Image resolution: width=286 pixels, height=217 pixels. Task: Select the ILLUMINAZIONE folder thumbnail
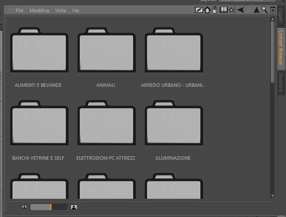tap(174, 123)
